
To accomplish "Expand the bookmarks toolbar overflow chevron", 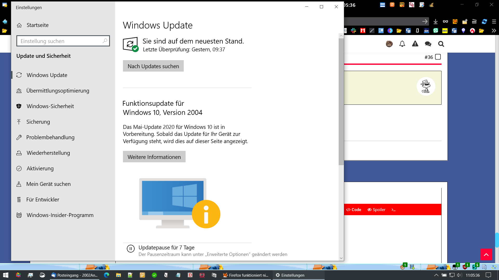I will [494, 31].
